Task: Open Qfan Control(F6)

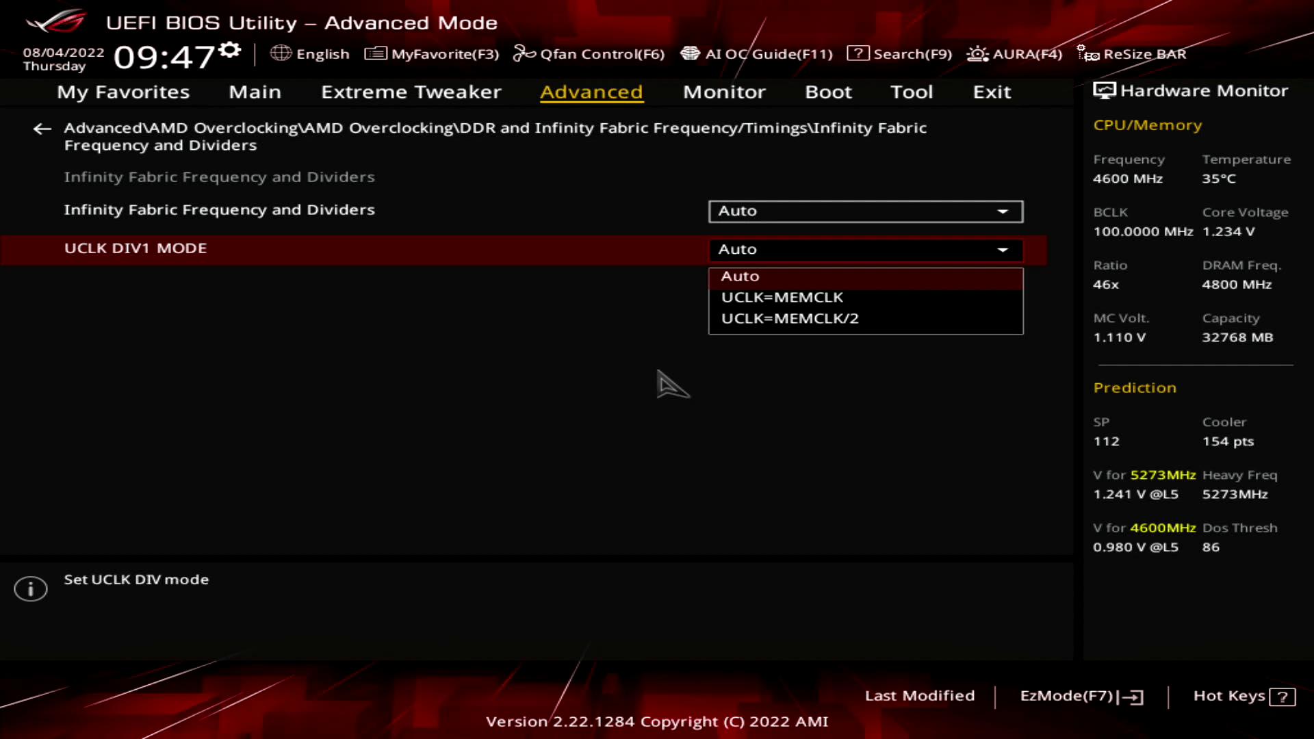Action: tap(589, 53)
